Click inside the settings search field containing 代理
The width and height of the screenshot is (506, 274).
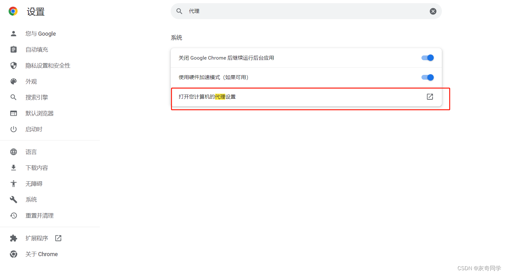(x=306, y=11)
